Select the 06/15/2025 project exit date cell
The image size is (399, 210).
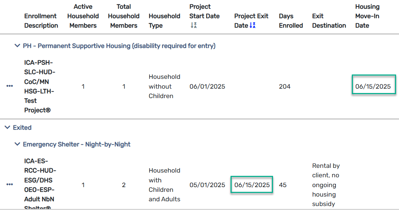(252, 185)
